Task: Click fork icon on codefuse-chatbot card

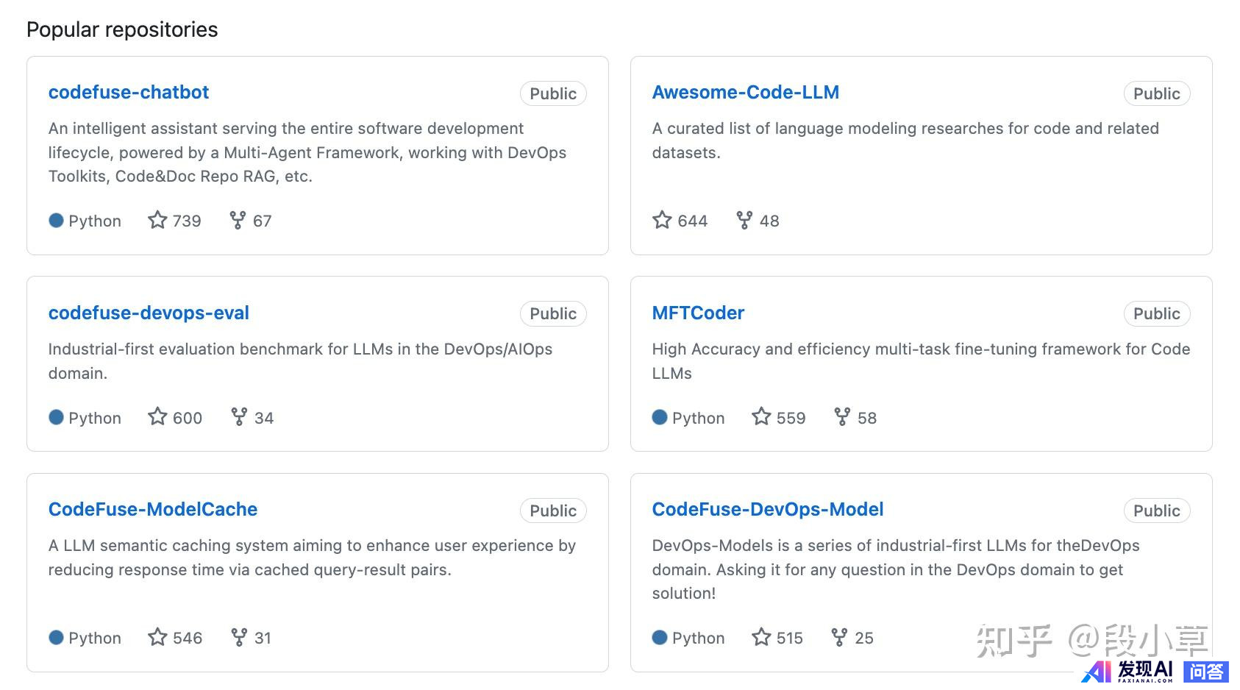Action: pyautogui.click(x=238, y=220)
